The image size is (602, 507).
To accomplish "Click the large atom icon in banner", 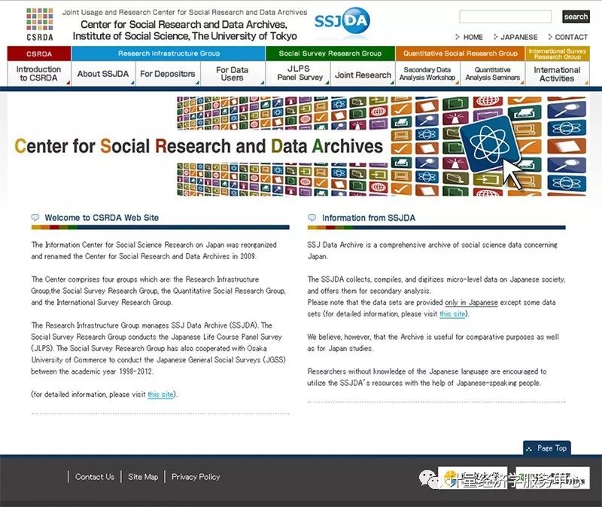I will [490, 145].
